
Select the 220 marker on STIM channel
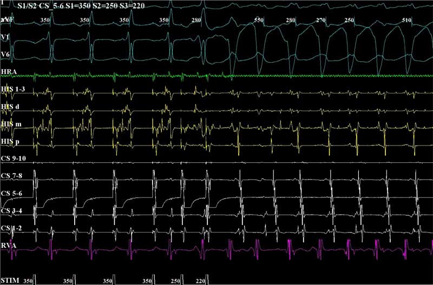[x=201, y=281]
